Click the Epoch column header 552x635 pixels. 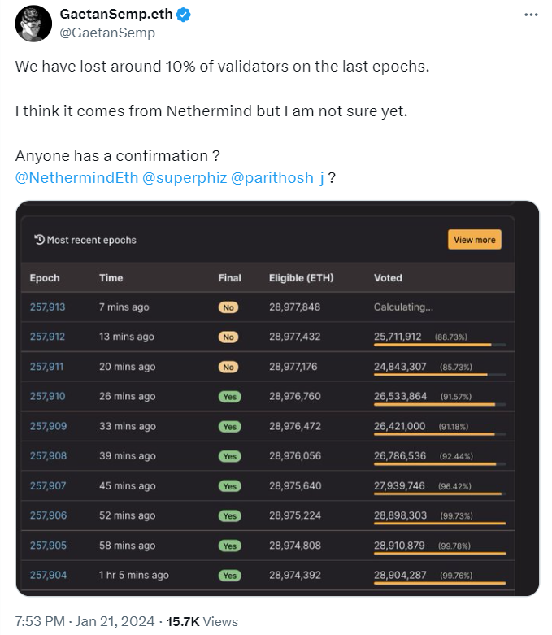point(45,278)
